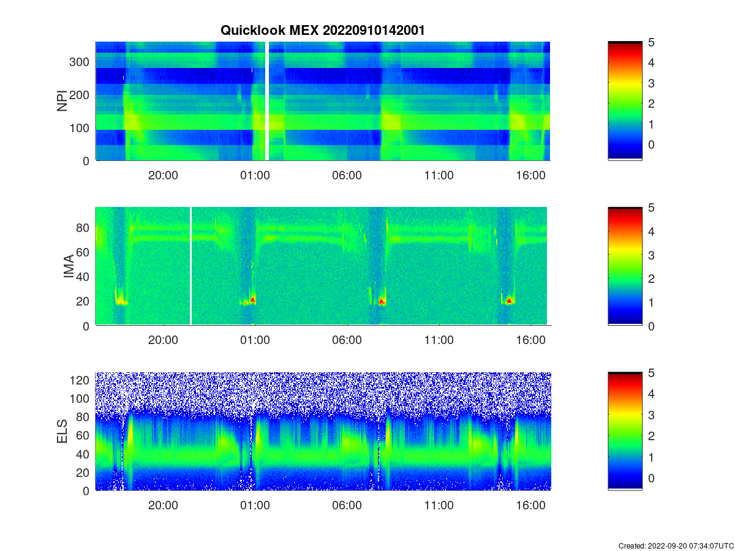
Task: Click the 16:00 tick label under ELS plot
Action: click(530, 506)
